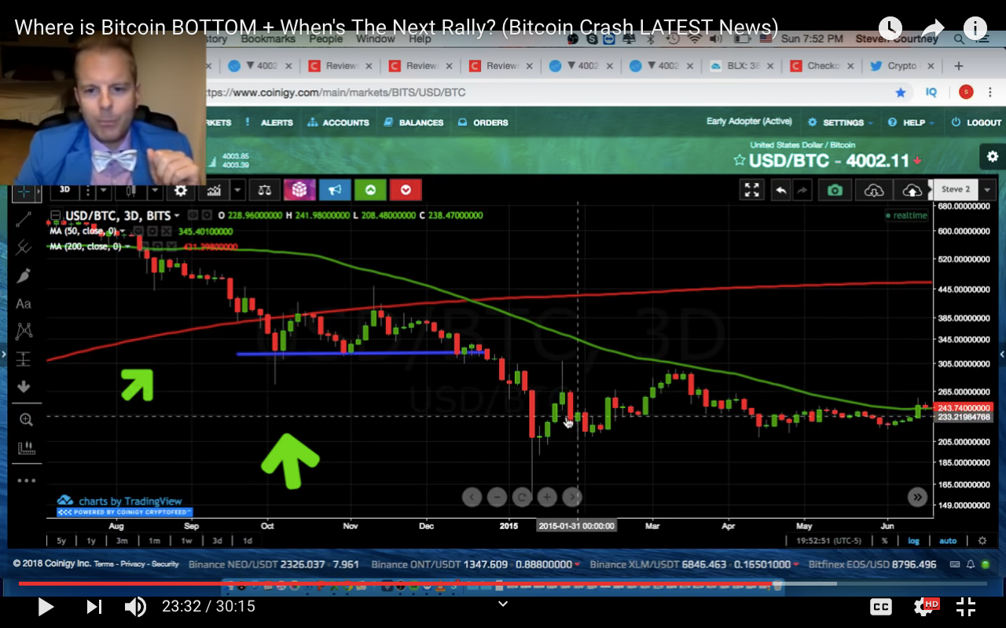Open the ACCOUNTS menu item
This screenshot has height=628, width=1006.
tap(338, 122)
